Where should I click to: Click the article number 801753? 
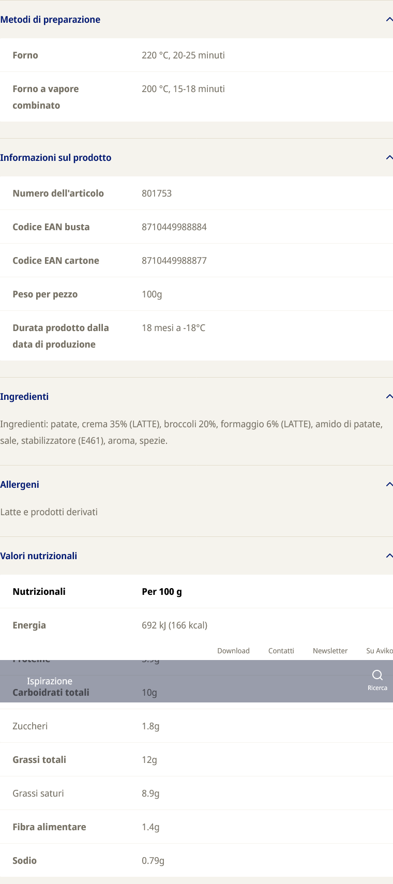tap(157, 193)
